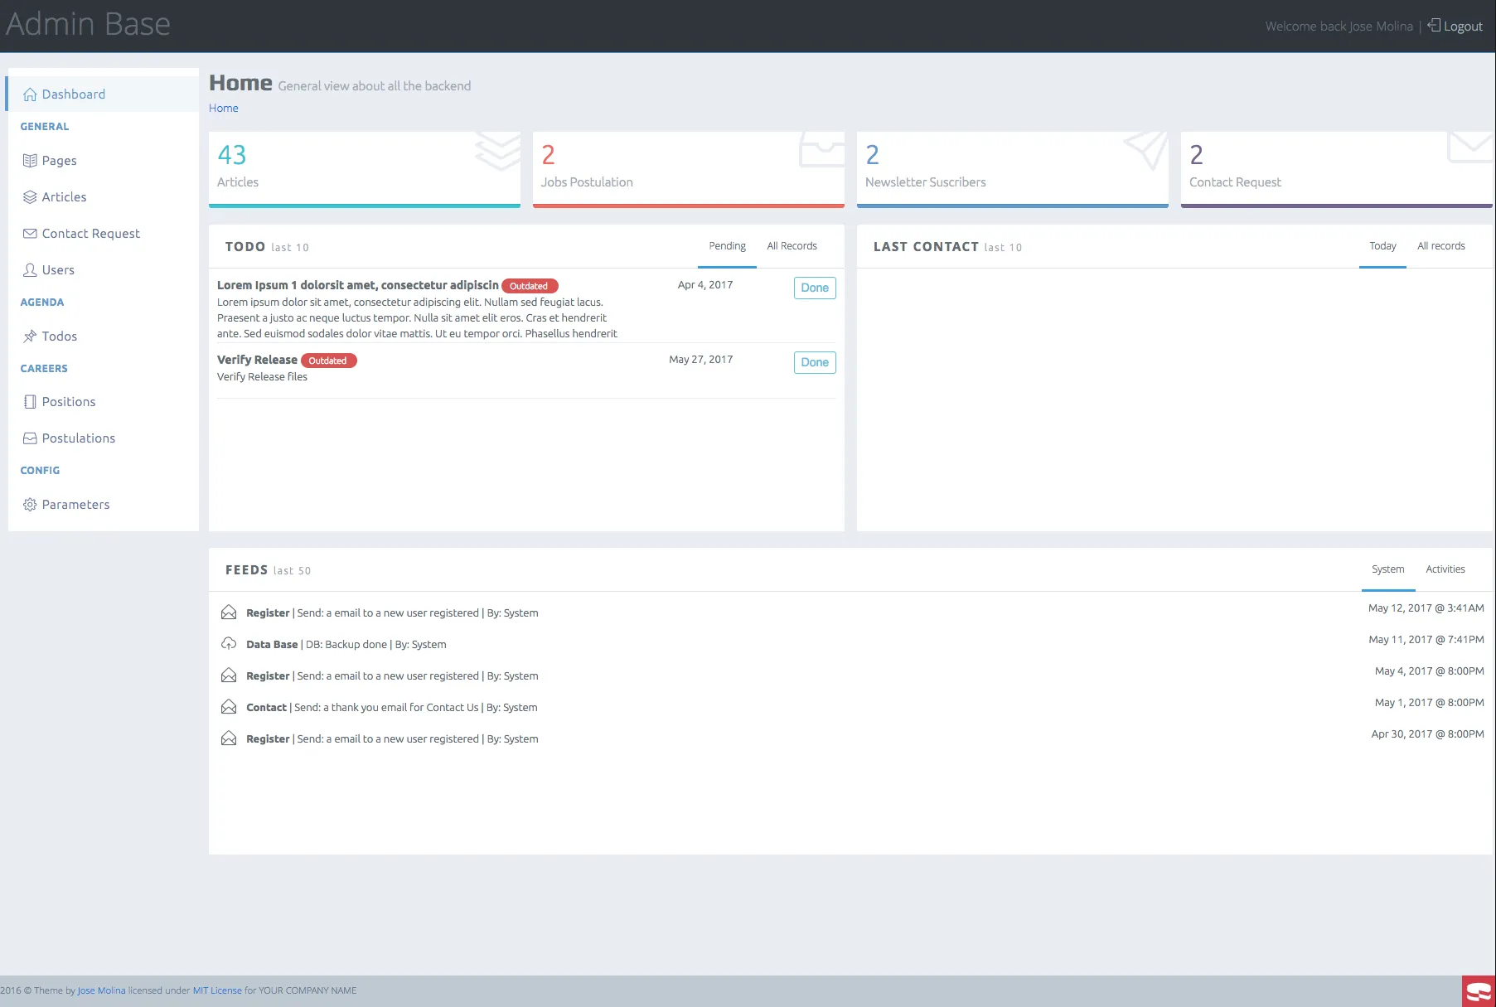Open the Positions menu item
Screen dimensions: 1496x1007
68,402
